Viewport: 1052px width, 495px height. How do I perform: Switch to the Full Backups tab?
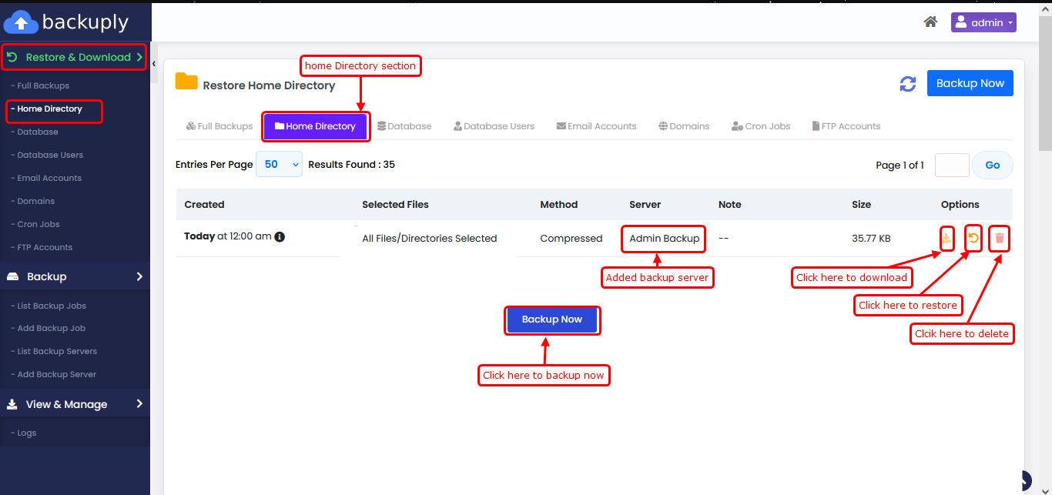219,126
